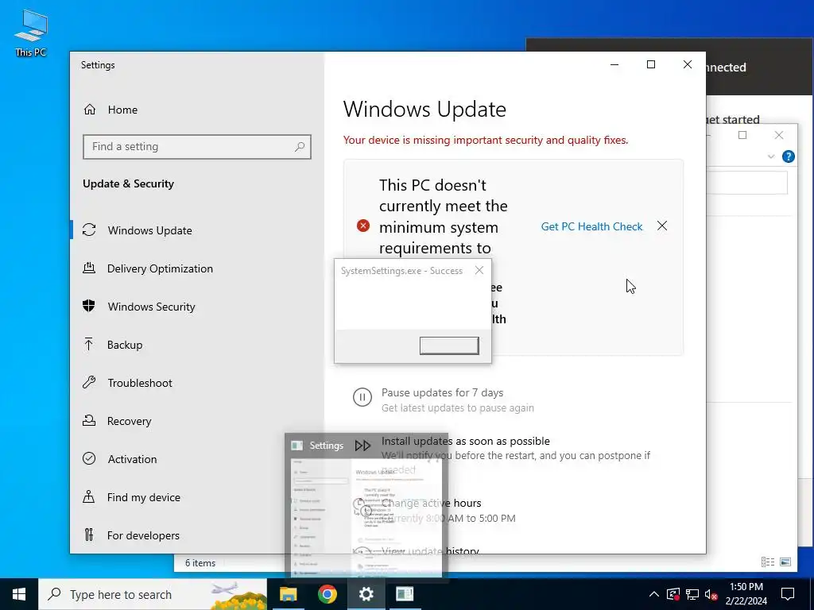Select Windows Update in the sidebar
814x610 pixels.
[150, 230]
